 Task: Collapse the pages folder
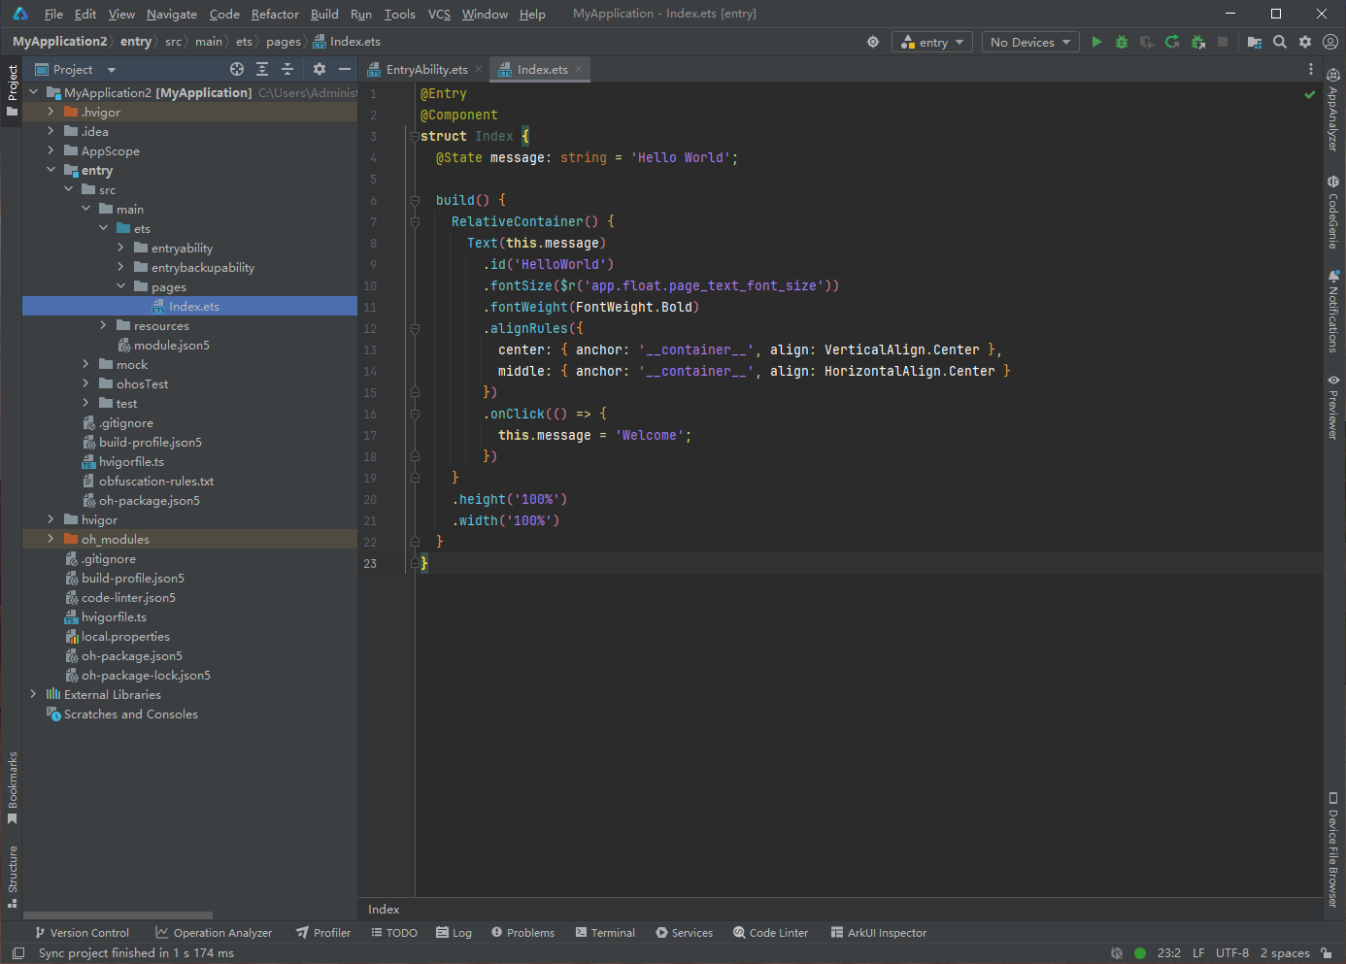[120, 286]
